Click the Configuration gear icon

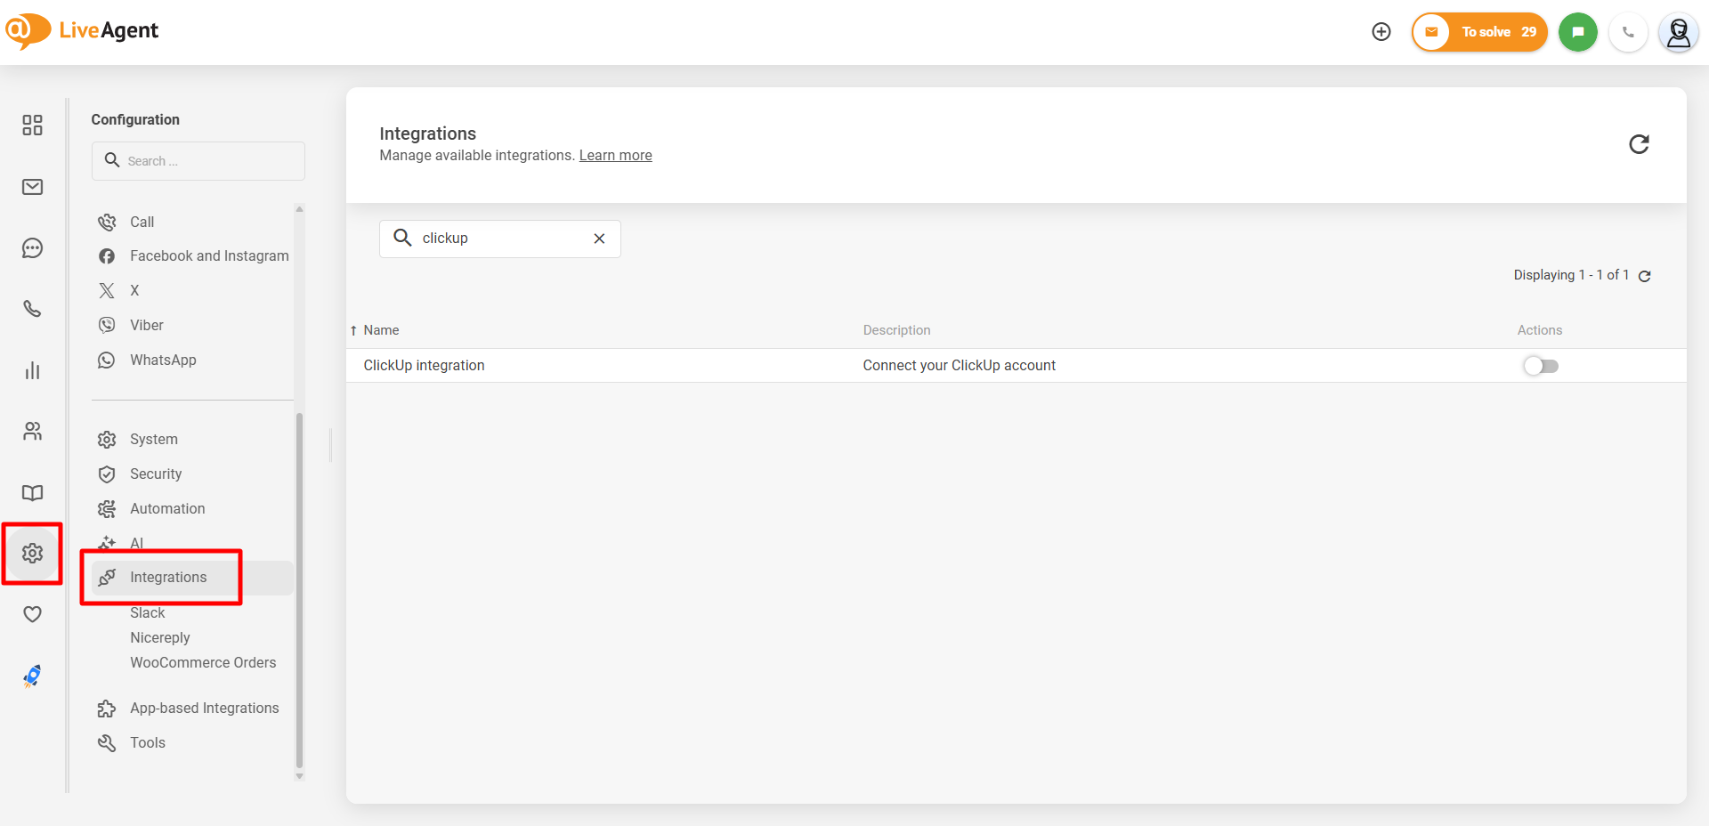(x=32, y=554)
